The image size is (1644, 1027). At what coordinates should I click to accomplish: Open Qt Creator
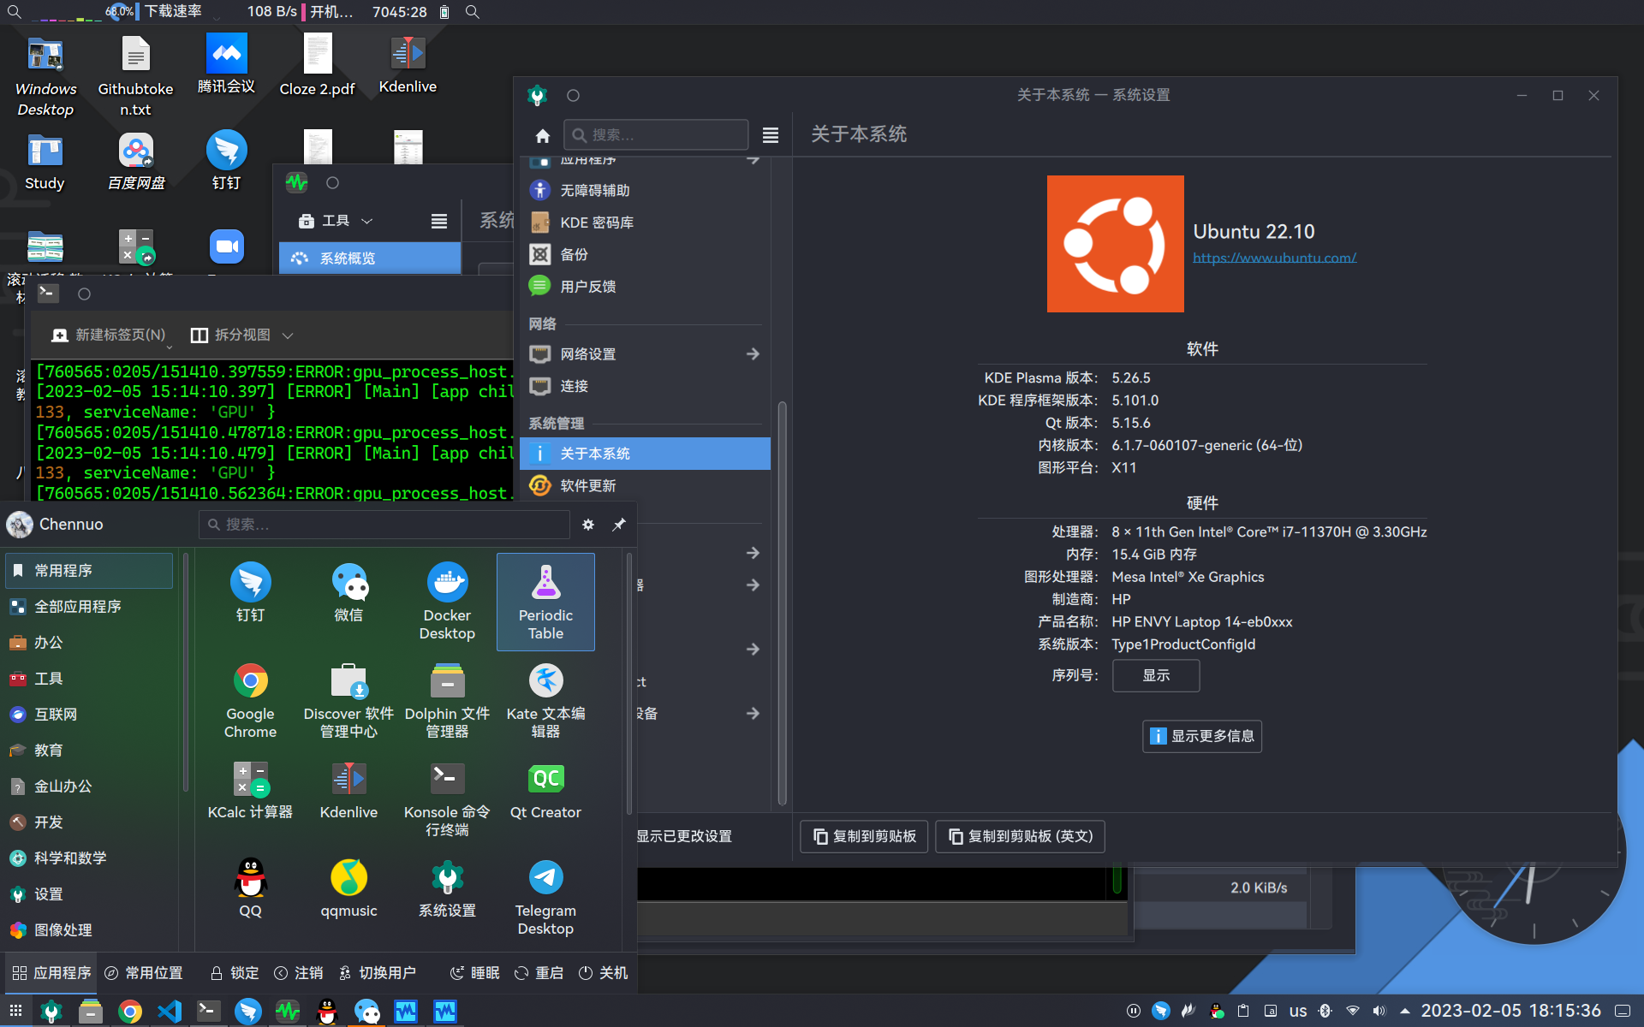click(x=545, y=792)
